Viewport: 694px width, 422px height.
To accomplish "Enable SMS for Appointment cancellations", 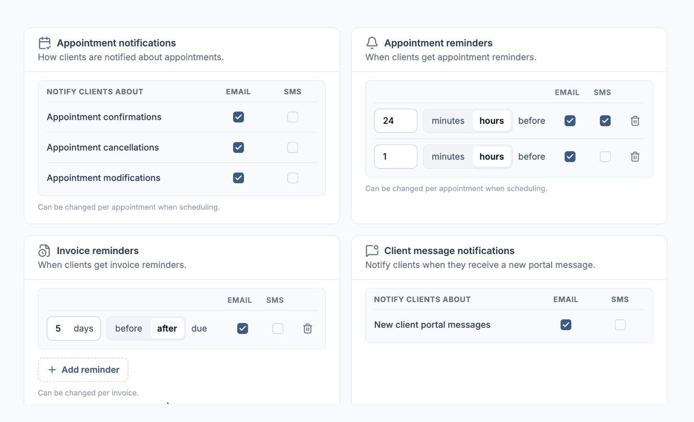I will coord(293,147).
